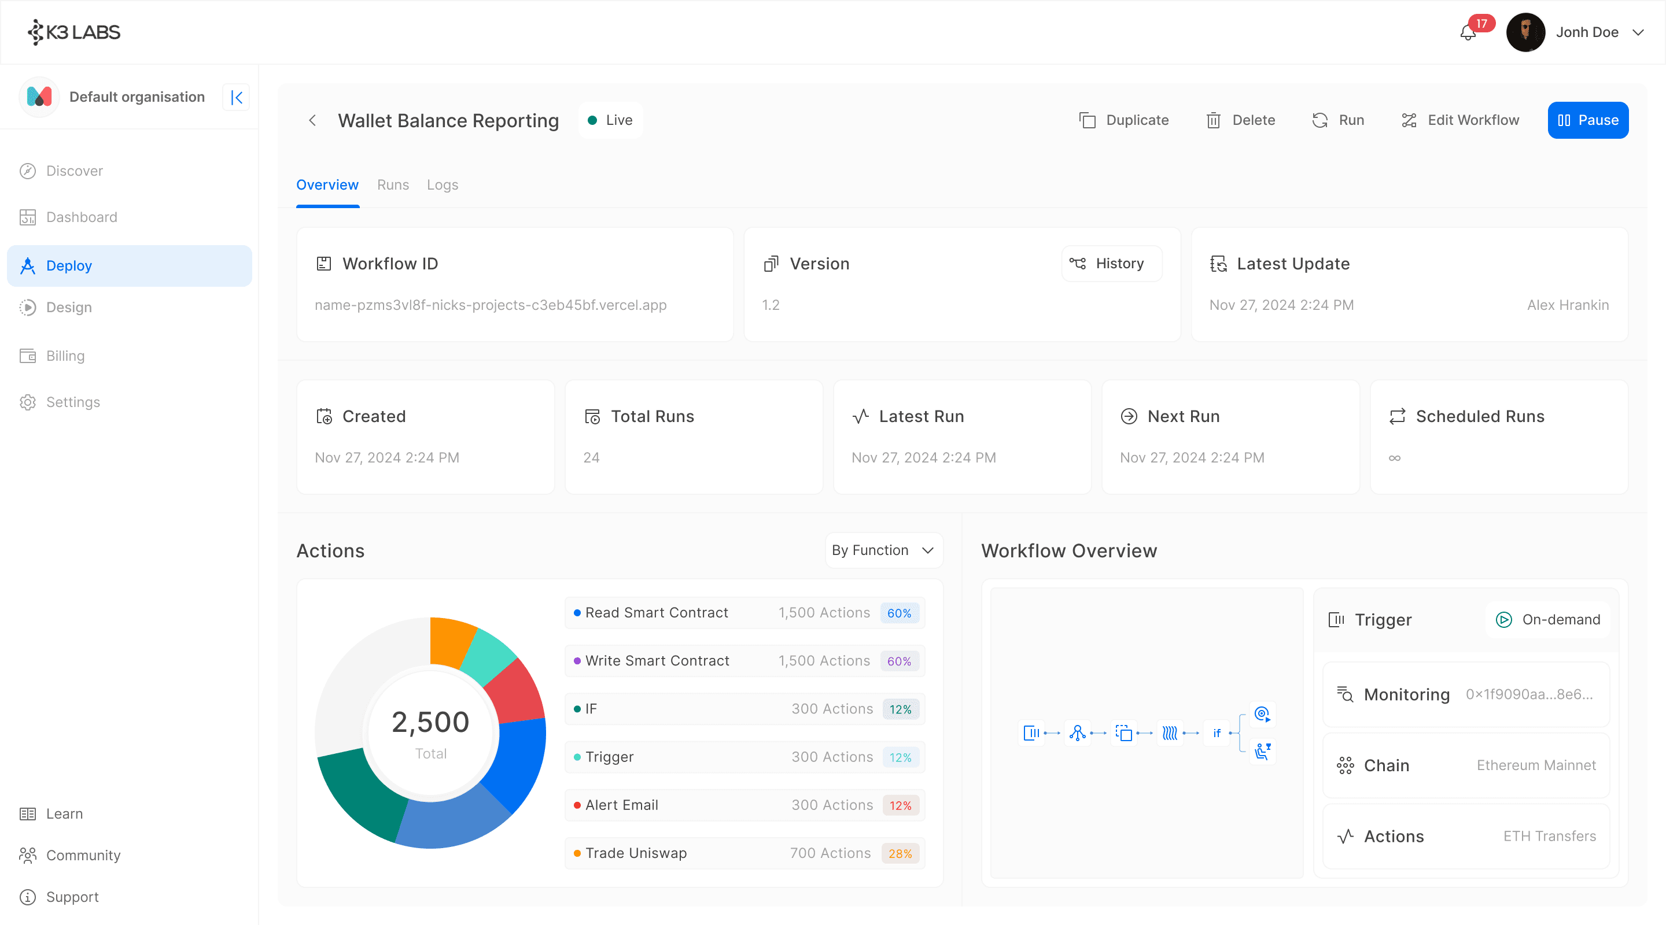Open the By Function dropdown
1666x925 pixels.
coord(883,550)
